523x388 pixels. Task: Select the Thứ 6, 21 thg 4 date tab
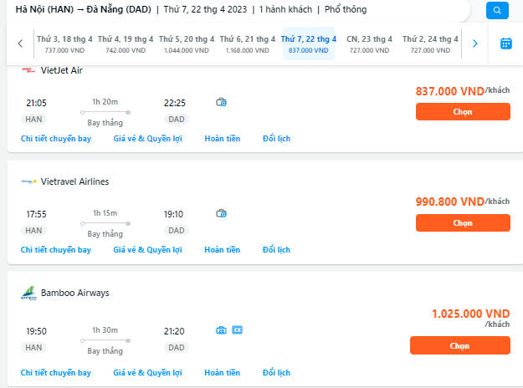248,43
